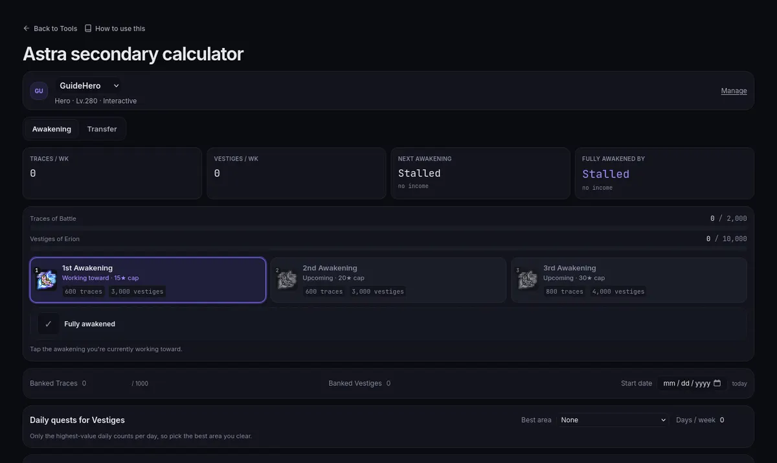Open the GuideHero character dropdown
Image resolution: width=777 pixels, height=463 pixels.
[x=89, y=85]
